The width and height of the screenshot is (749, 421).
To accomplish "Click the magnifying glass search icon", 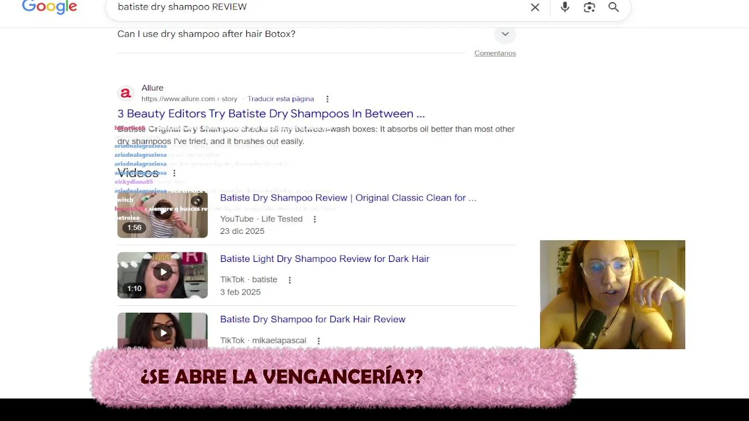I will click(613, 7).
